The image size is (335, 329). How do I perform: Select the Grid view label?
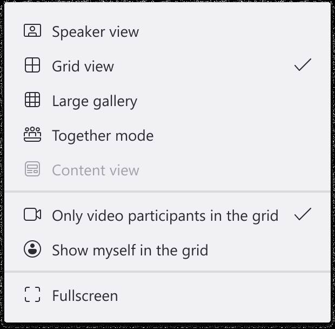[83, 67]
